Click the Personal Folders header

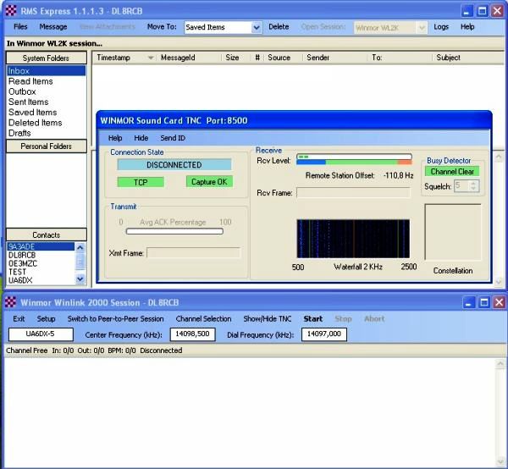47,146
